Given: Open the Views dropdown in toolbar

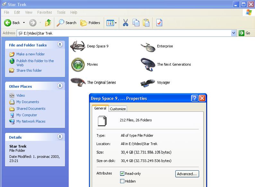Looking at the screenshot, I should pos(112,23).
